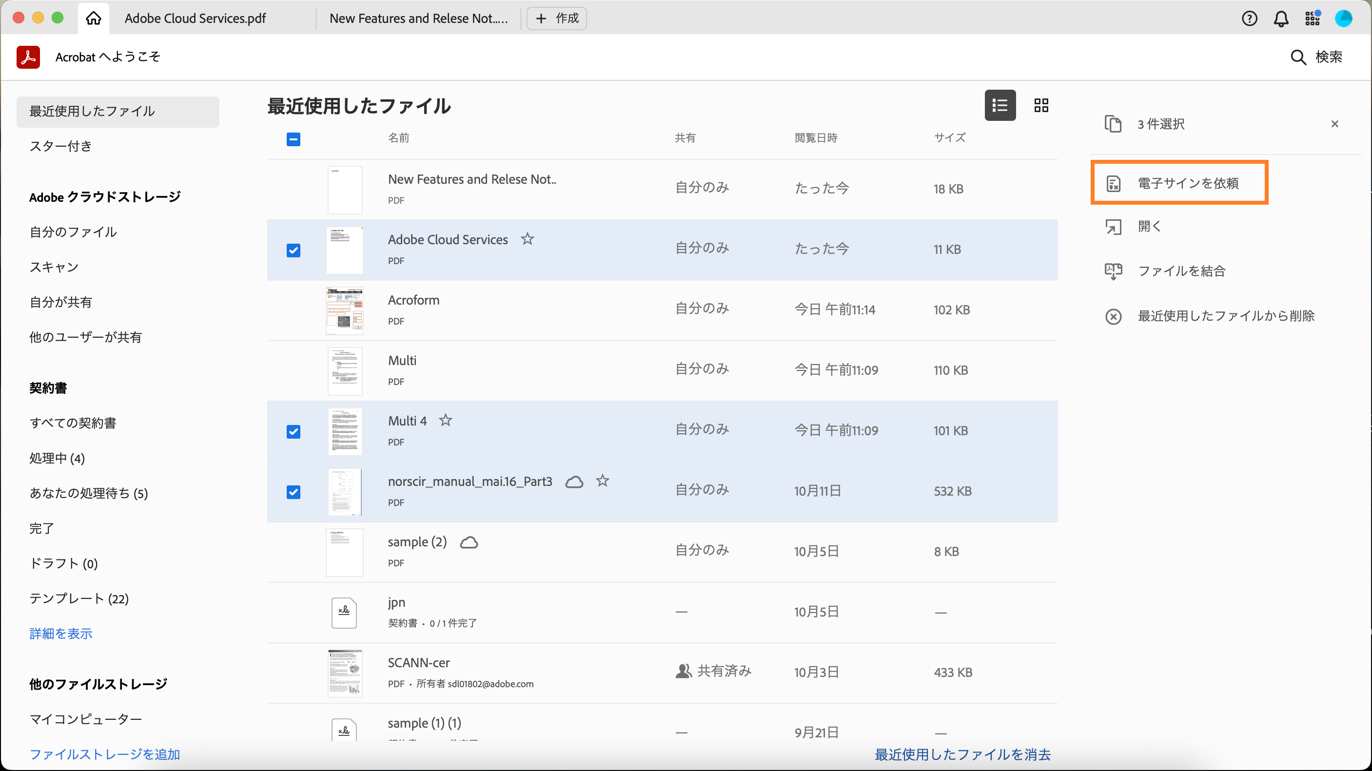
Task: Click 最近使用したファイルを消去 link
Action: tap(962, 754)
